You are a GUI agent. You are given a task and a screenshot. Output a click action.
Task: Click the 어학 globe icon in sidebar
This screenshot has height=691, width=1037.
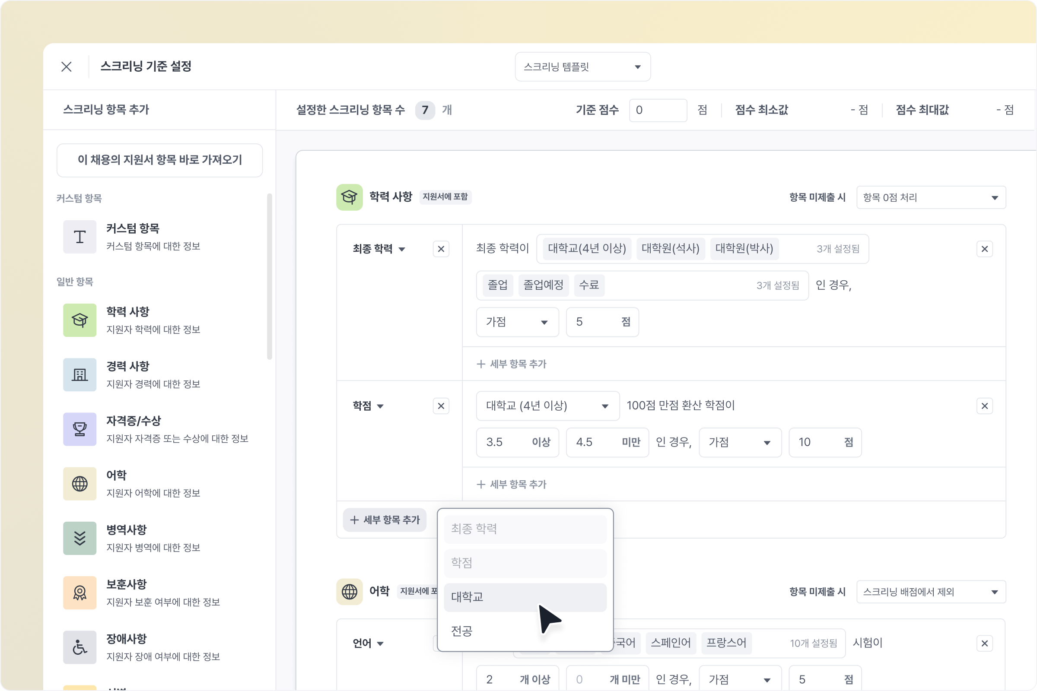tap(80, 483)
